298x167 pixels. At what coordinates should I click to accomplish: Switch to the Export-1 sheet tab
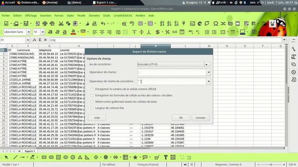pos(30,151)
